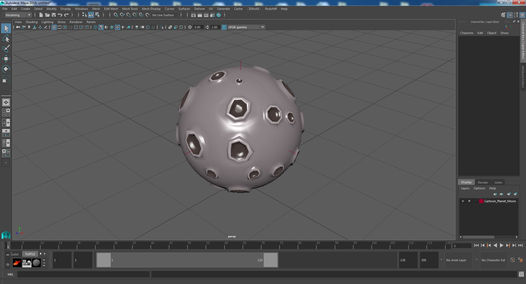Open the Edit Mesh menu
The width and height of the screenshot is (526, 284).
point(111,9)
